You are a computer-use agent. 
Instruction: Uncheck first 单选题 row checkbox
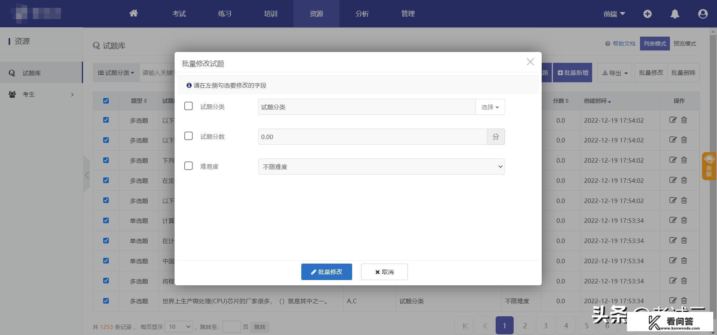pos(106,220)
